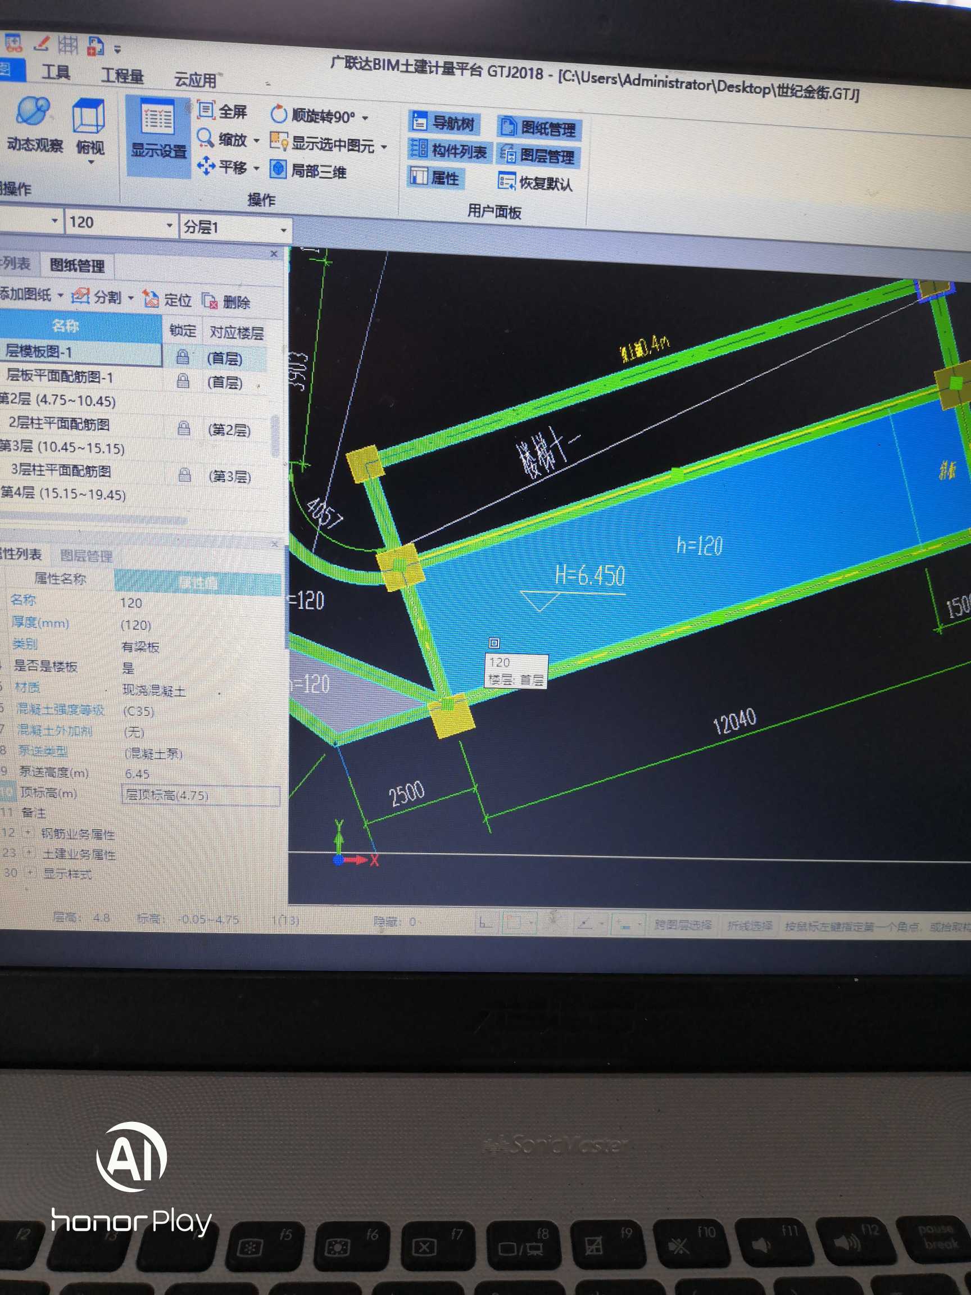Select the 层板平面配筋图-1 drawing row
The image size is (971, 1295).
(x=81, y=377)
